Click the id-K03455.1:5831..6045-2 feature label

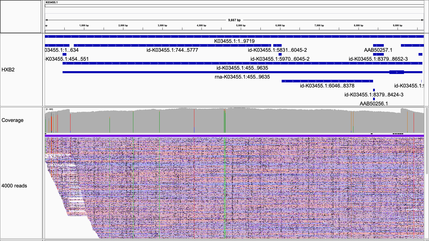277,50
